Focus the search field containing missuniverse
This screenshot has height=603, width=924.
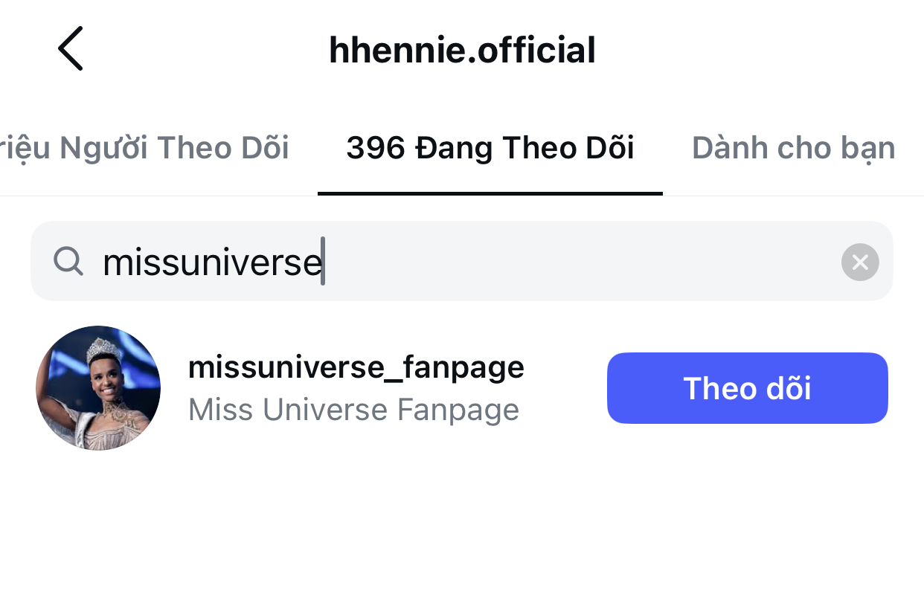[461, 261]
